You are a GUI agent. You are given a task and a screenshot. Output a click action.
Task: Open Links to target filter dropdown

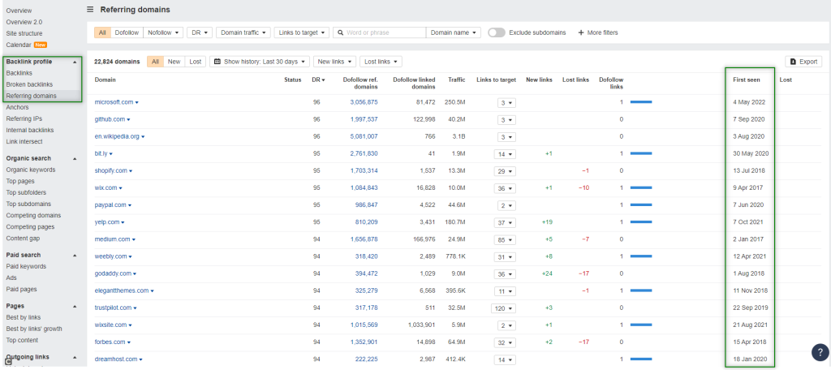point(301,32)
